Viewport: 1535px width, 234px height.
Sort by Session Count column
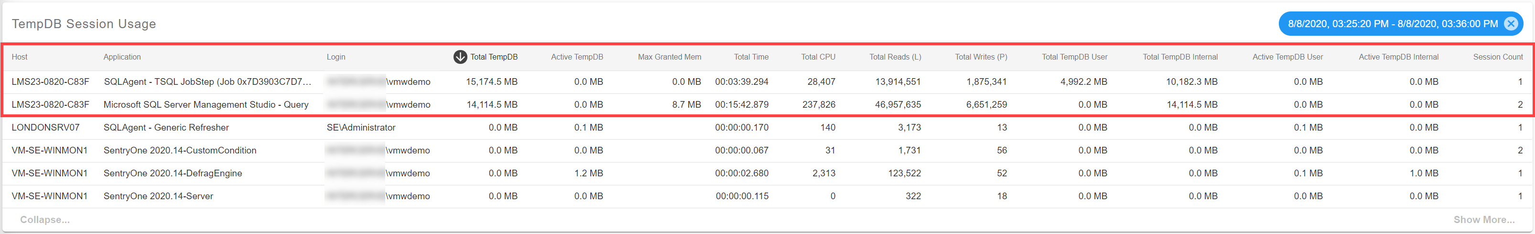click(1497, 57)
